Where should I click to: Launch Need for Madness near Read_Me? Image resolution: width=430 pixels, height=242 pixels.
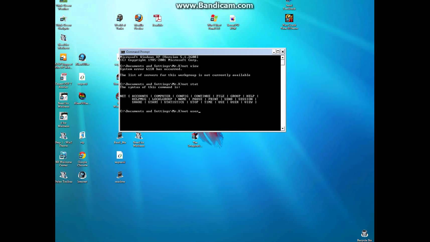point(139,136)
